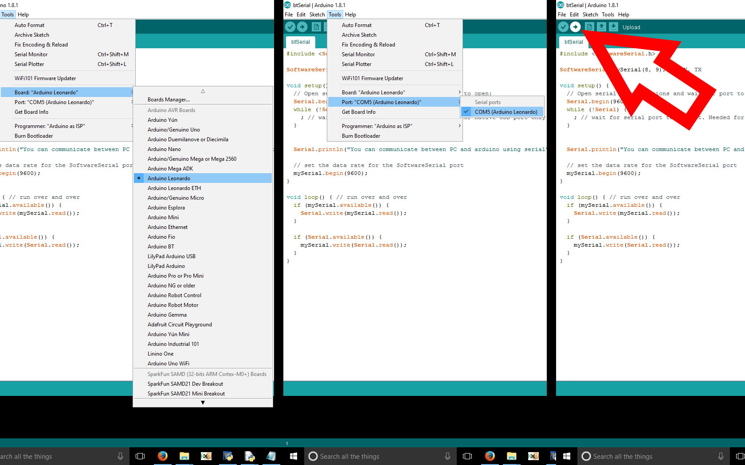Click the Firefox icon in the middle taskbar

click(490, 456)
